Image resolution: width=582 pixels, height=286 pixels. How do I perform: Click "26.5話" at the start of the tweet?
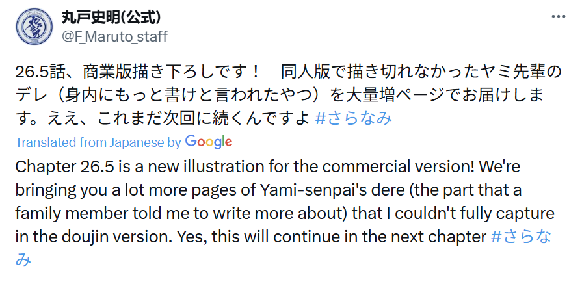click(x=36, y=71)
